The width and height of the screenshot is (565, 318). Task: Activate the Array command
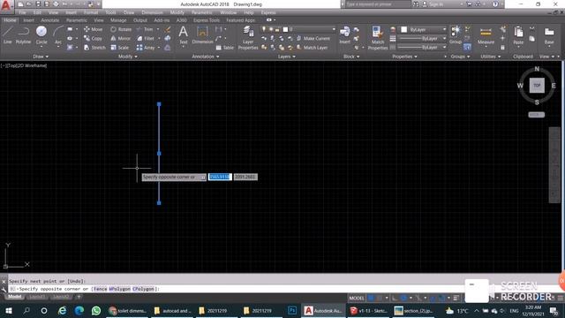pos(146,48)
